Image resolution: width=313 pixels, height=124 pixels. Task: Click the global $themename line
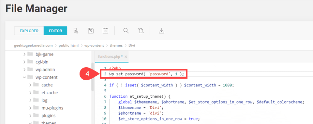point(211,102)
